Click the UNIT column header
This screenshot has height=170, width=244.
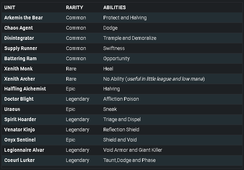(10, 7)
